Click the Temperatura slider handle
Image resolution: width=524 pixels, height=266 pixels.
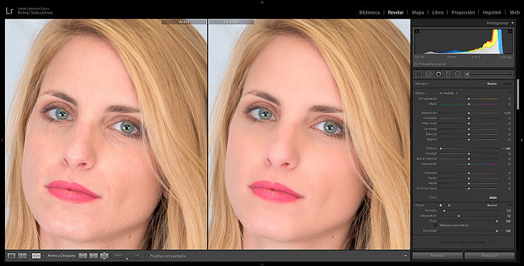tap(468, 99)
